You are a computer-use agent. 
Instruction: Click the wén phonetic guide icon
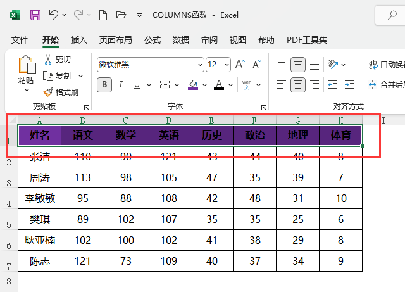[x=247, y=85]
